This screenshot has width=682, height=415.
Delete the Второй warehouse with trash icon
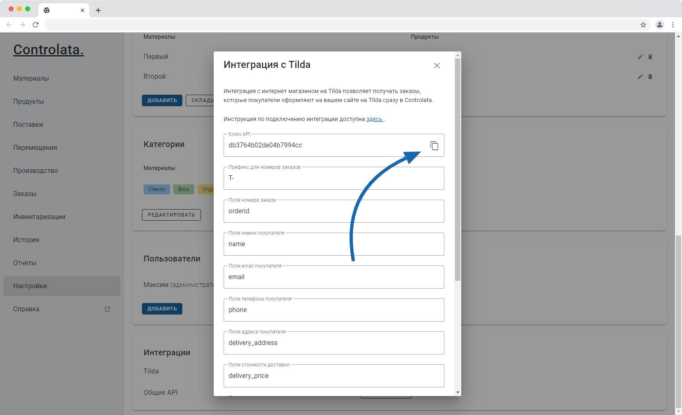tap(650, 77)
